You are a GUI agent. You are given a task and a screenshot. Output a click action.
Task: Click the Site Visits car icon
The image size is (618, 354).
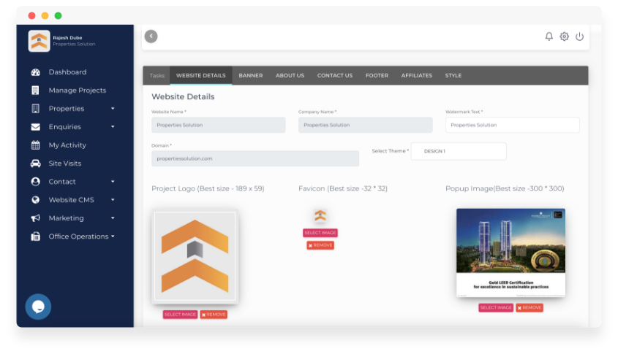35,163
